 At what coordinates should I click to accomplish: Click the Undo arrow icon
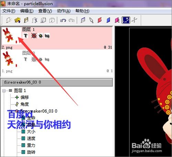click(x=63, y=20)
